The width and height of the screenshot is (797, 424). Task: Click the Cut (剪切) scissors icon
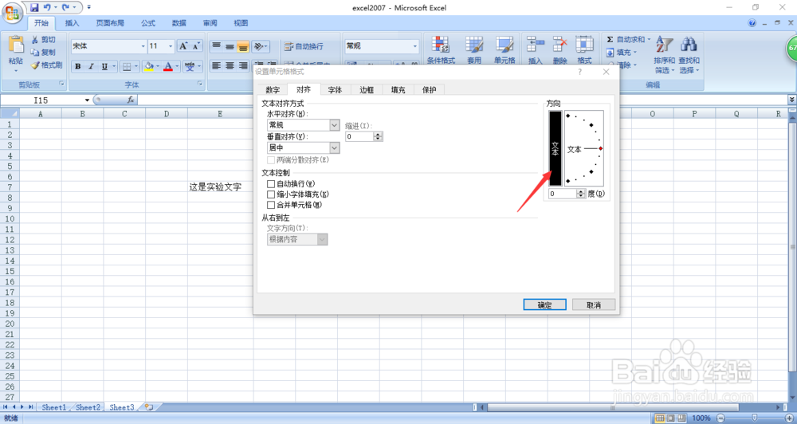tap(35, 40)
